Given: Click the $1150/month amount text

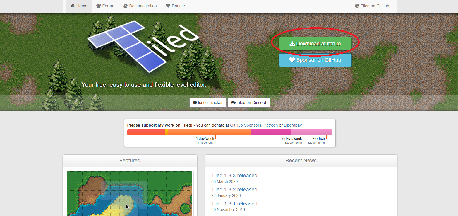Looking at the screenshot, I should [206, 143].
